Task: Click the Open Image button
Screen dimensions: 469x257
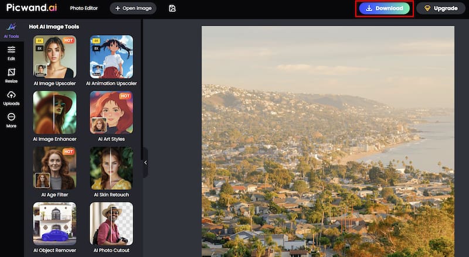Action: [133, 8]
